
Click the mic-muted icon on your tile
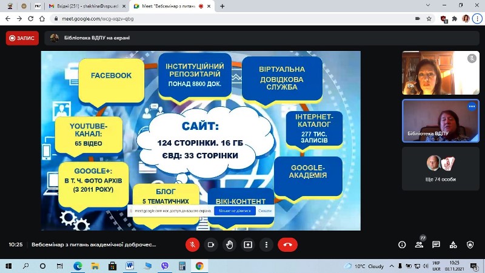(x=472, y=58)
